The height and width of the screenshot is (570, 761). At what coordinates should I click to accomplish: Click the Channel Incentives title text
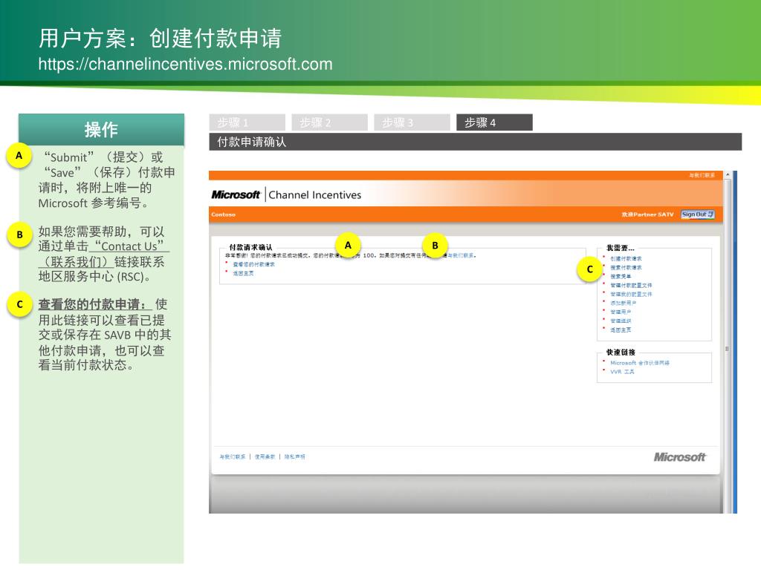[315, 195]
